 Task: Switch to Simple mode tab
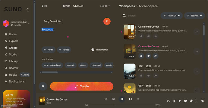point(66,6)
